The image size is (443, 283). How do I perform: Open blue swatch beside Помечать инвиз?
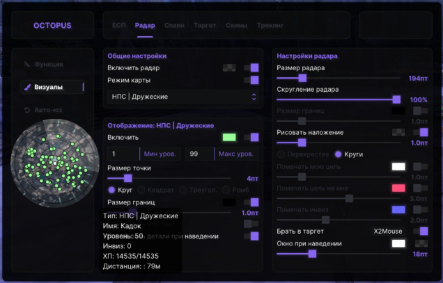[398, 209]
